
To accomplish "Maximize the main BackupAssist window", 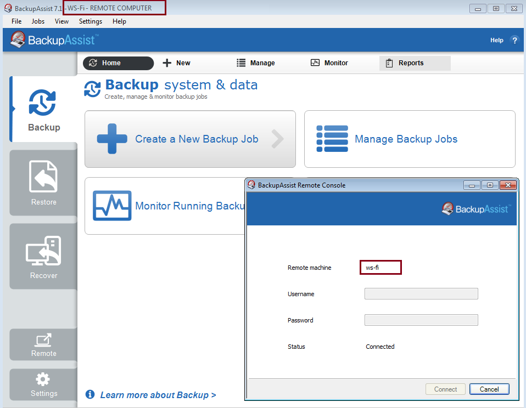I will click(496, 8).
